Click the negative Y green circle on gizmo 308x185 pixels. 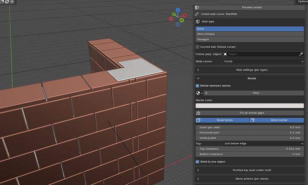tap(182, 20)
